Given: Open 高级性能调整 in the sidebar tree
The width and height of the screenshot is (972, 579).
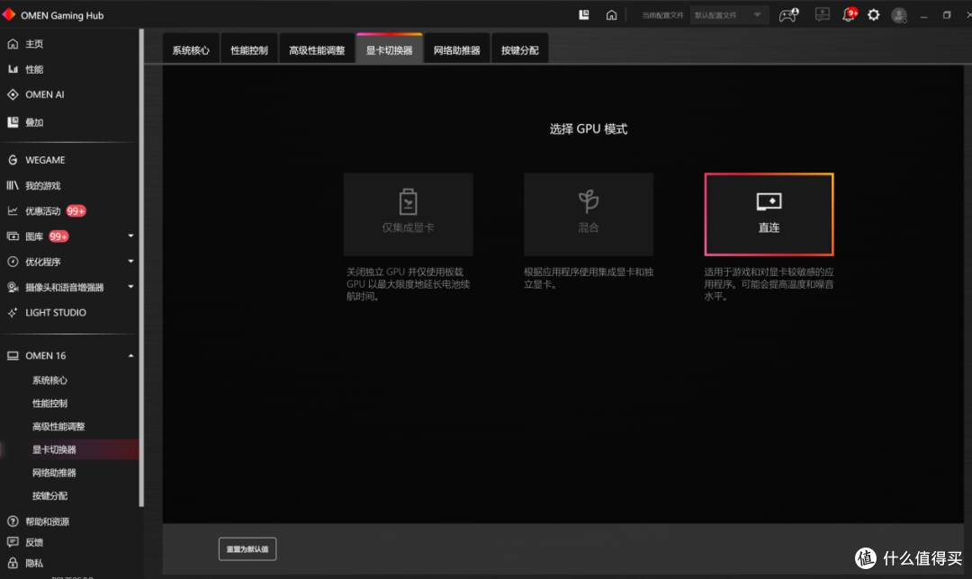Looking at the screenshot, I should point(58,426).
